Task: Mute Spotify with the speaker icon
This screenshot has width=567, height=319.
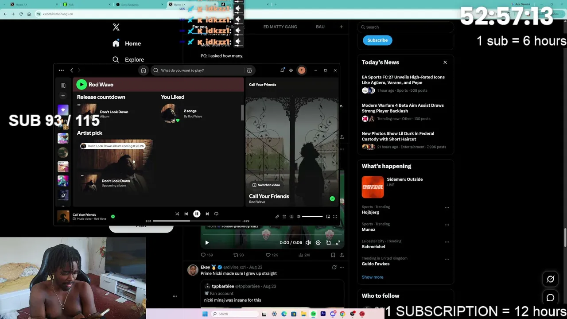Action: coord(299,217)
